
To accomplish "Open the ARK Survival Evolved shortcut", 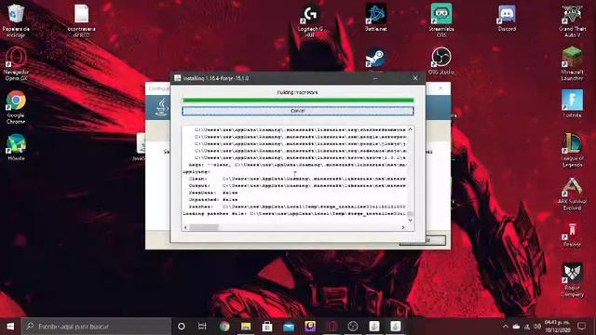I will 572,194.
